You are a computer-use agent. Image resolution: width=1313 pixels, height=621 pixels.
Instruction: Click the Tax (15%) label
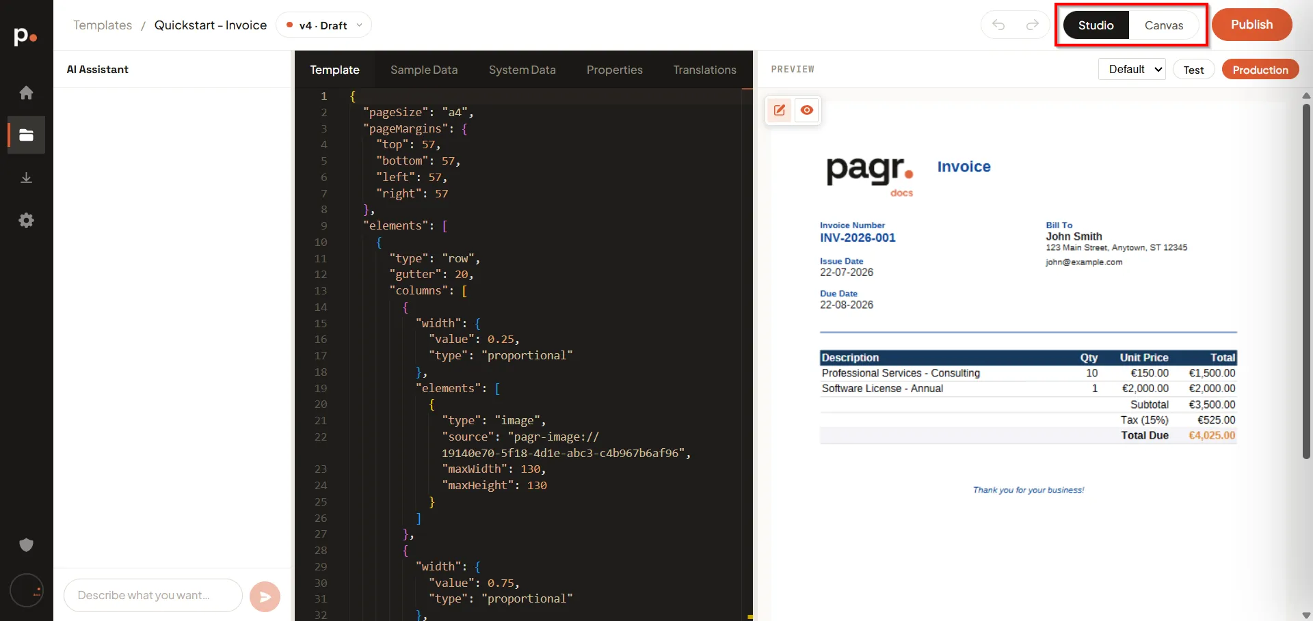[x=1144, y=419]
